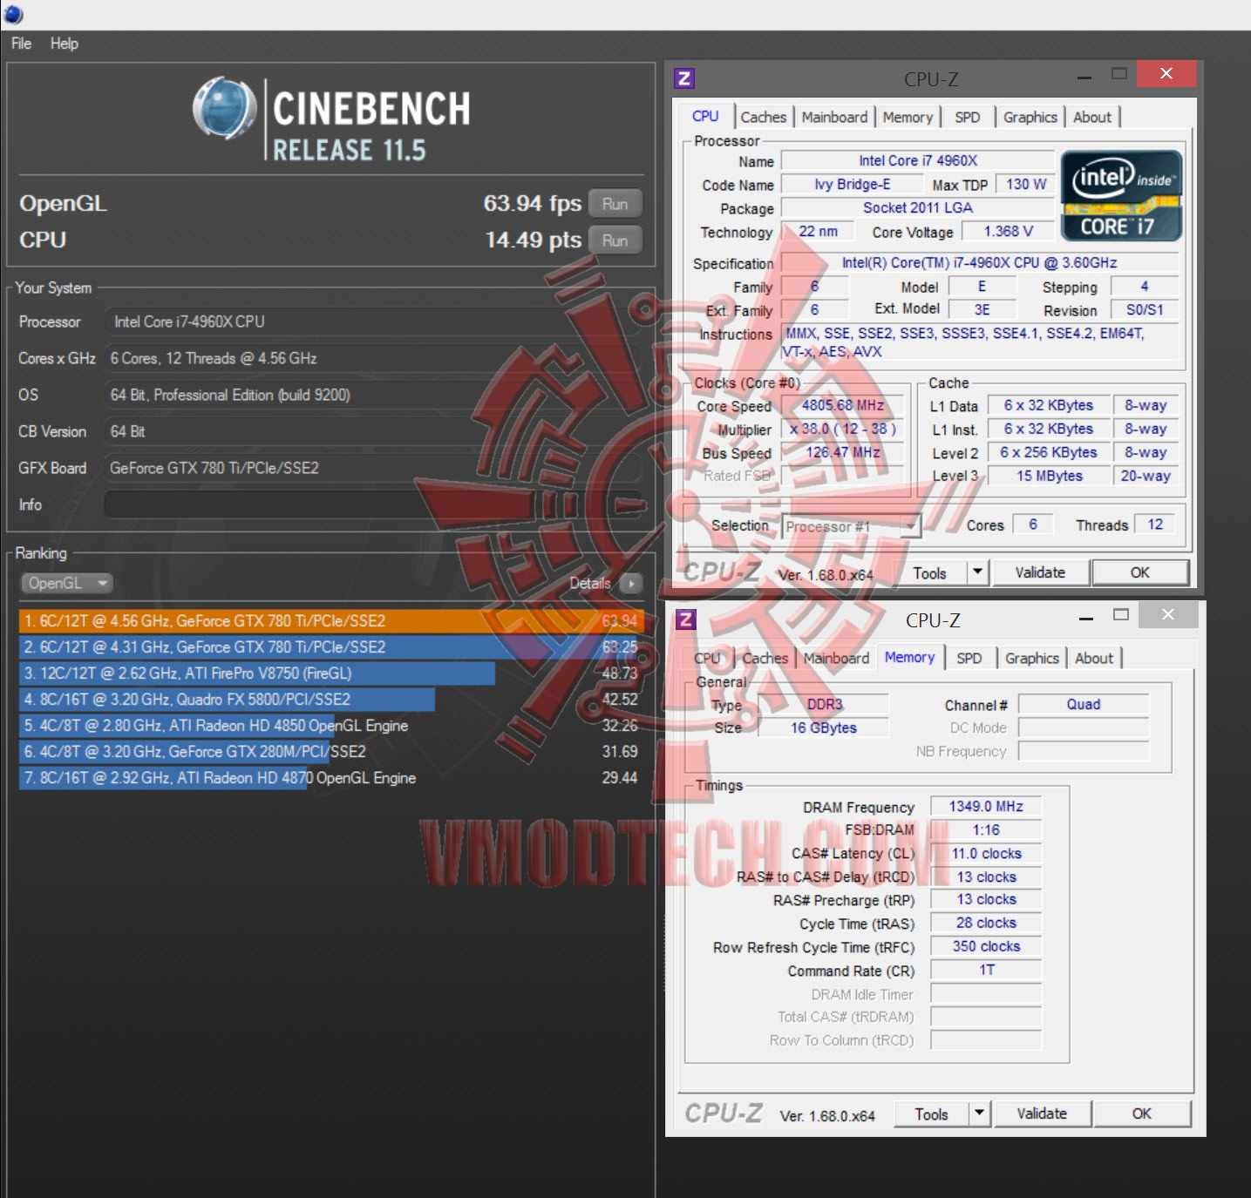
Task: Click the Processor field Intel Core i7-4960X CPU
Action: (374, 321)
